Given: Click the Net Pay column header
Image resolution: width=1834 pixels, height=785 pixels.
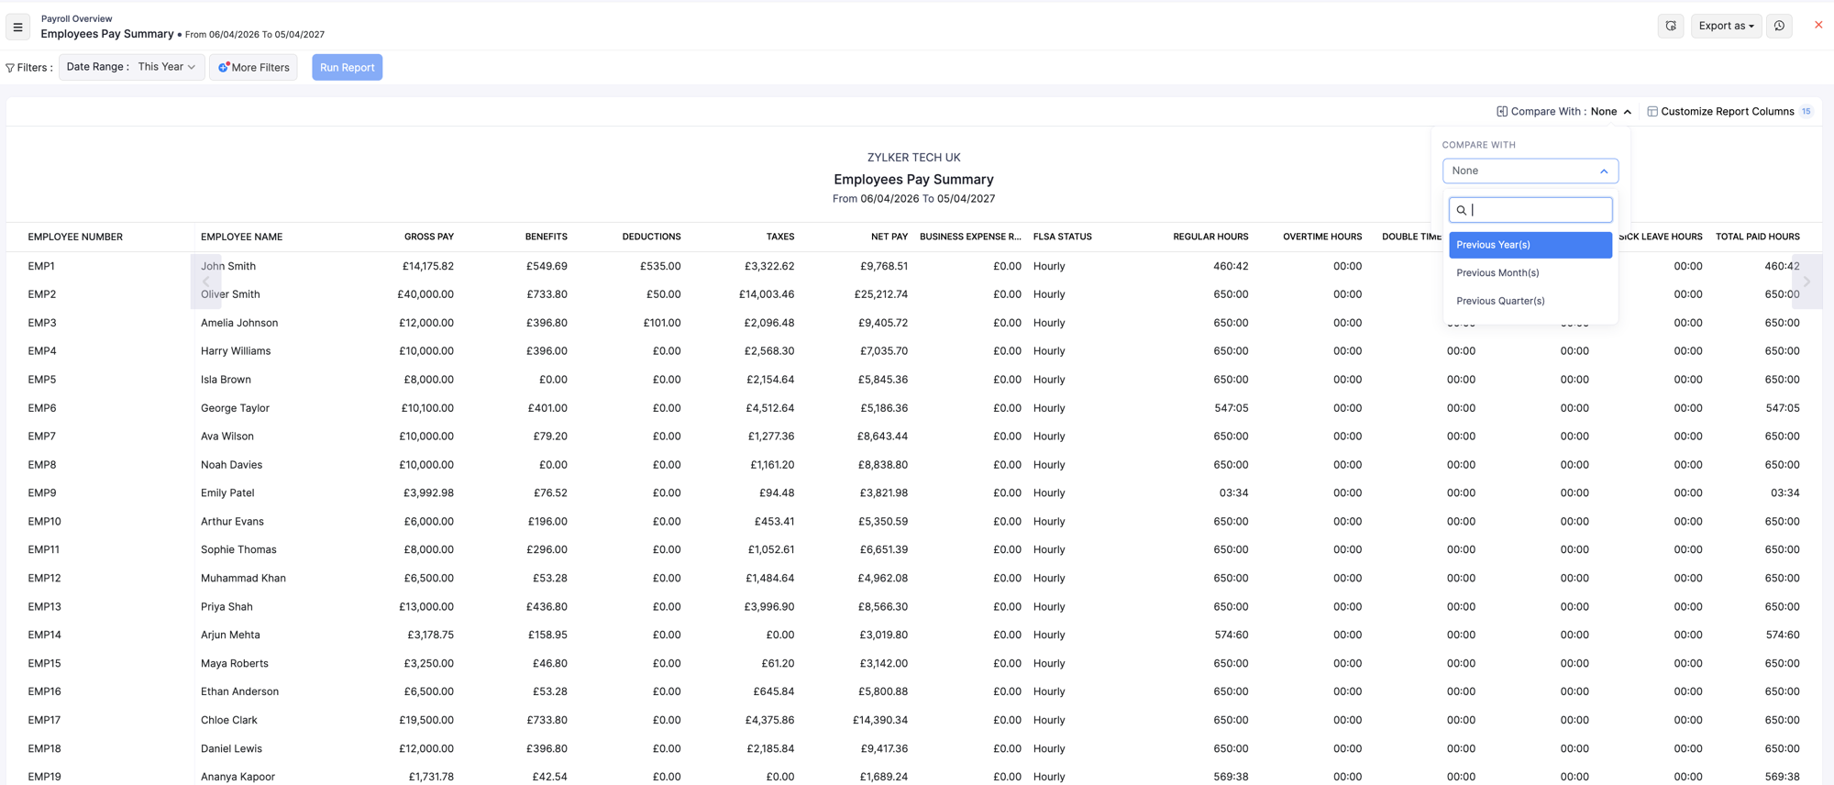Looking at the screenshot, I should [889, 237].
